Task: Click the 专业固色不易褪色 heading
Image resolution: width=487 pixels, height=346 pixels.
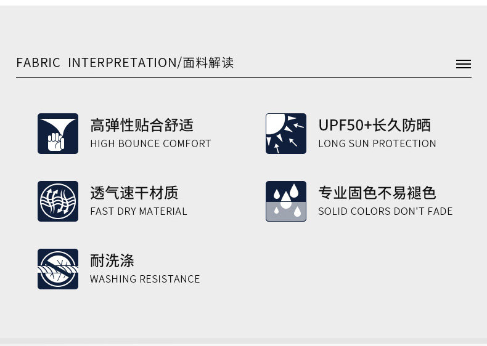Action: [377, 193]
